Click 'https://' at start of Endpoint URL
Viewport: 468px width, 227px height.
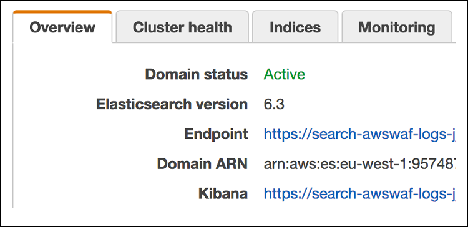point(285,134)
